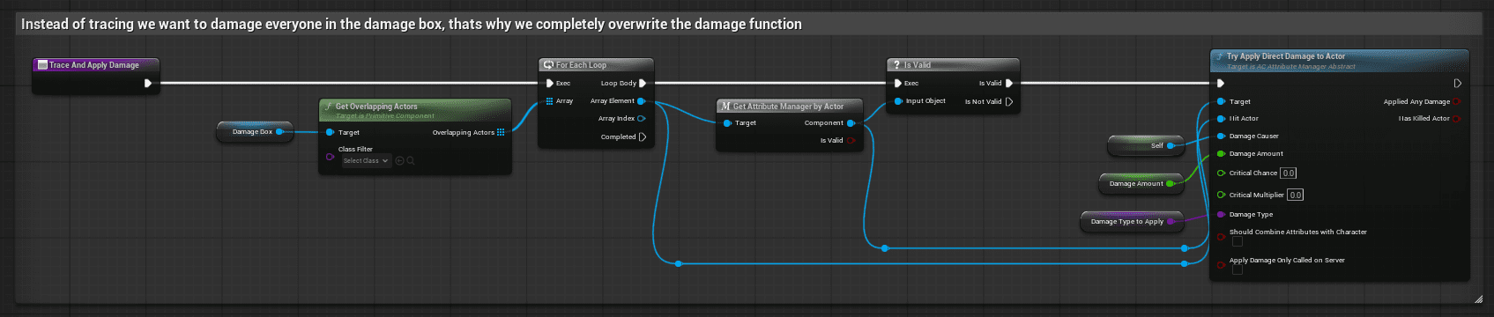Click the For Each Loop Exec input pin

coord(550,84)
